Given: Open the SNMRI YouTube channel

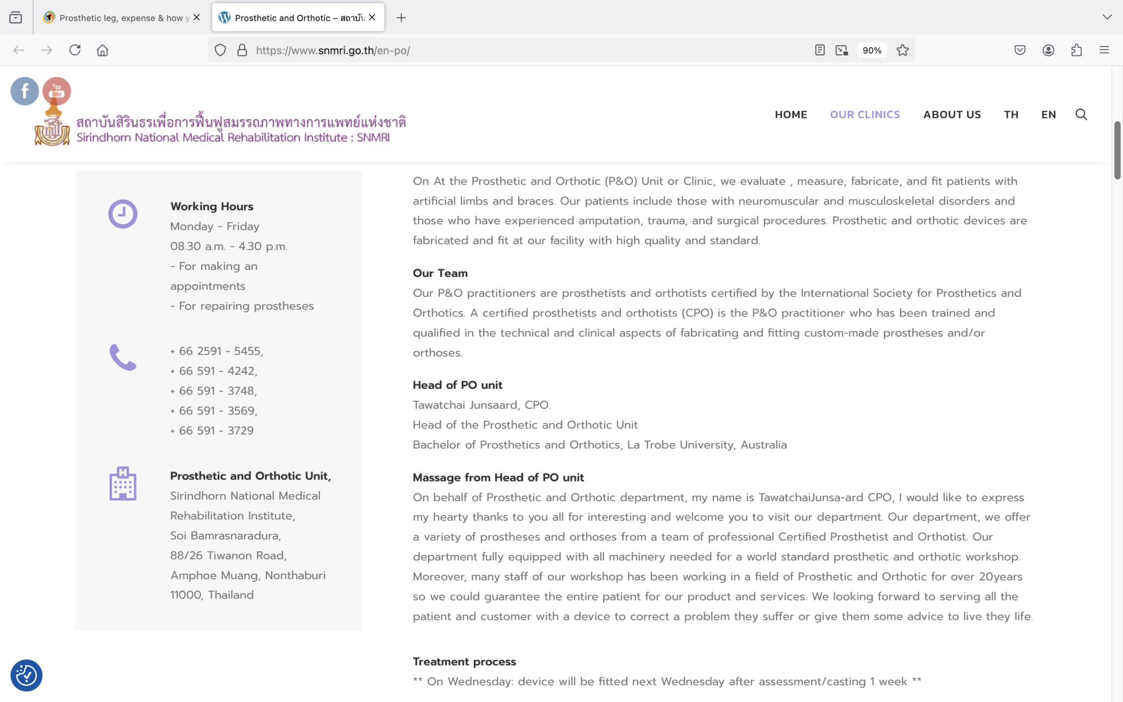Looking at the screenshot, I should 57,91.
